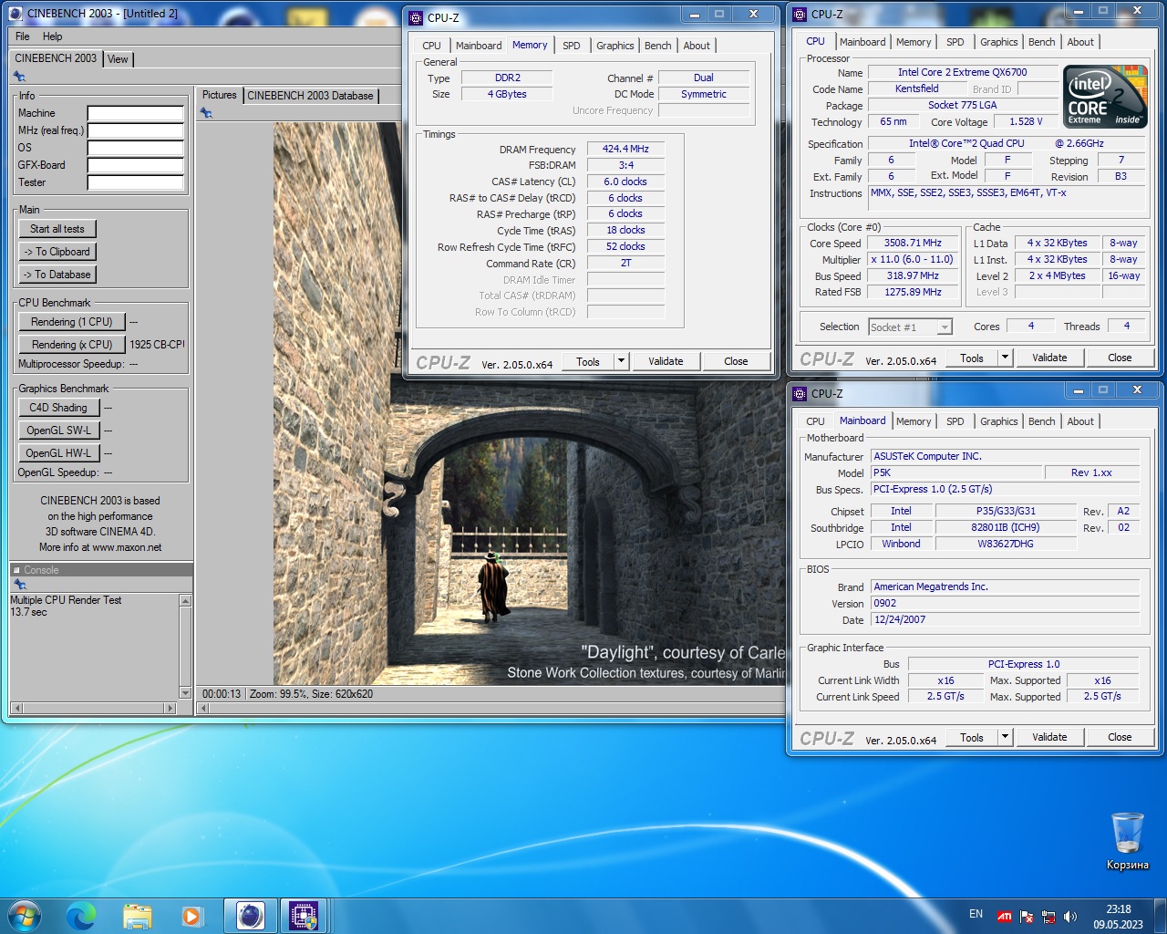Click the console horizontal scrollbar right arrow
Viewport: 1167px width, 934px height.
(170, 708)
